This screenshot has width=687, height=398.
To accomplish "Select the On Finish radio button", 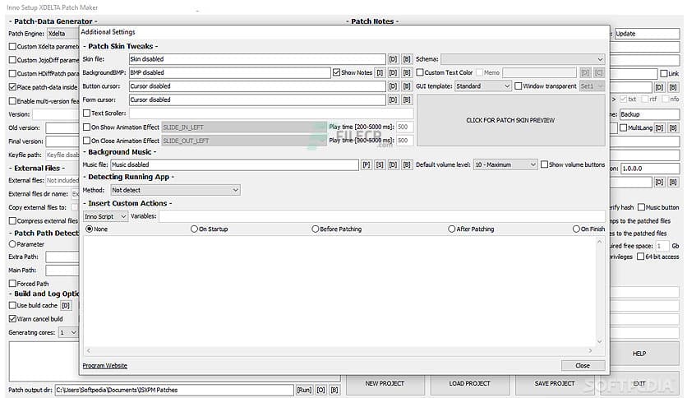I will point(576,229).
